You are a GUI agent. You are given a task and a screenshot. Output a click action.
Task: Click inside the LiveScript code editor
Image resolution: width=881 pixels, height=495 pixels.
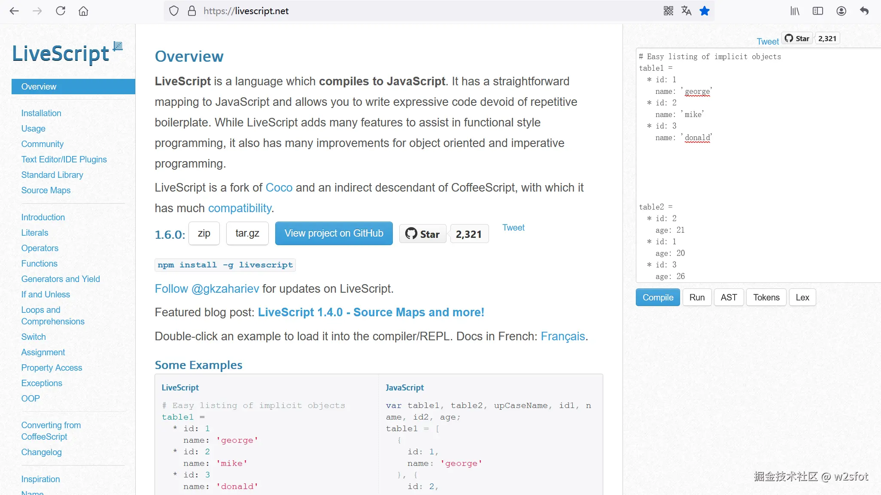click(x=756, y=171)
